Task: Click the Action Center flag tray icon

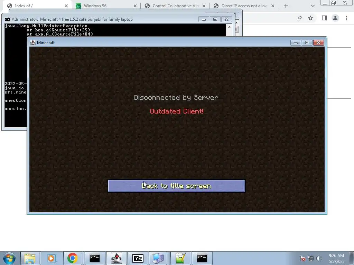Action: point(302,258)
